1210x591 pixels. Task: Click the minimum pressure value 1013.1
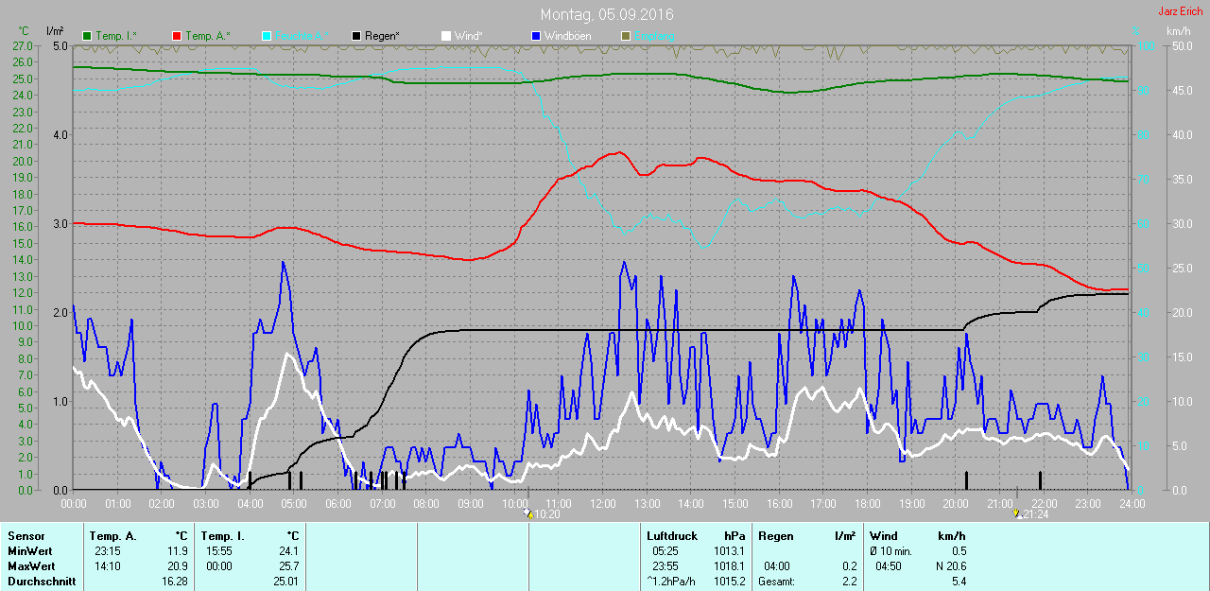[x=730, y=551]
